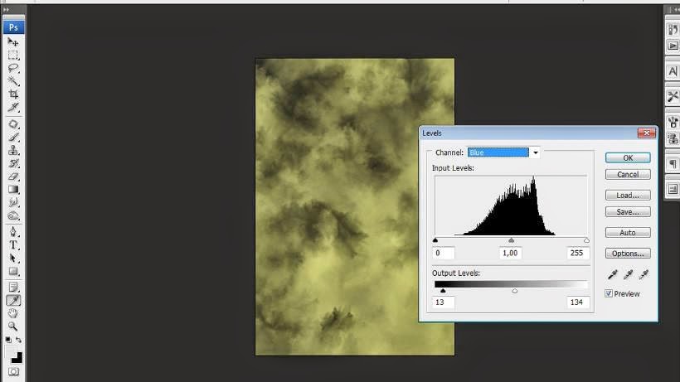680x382 pixels.
Task: Select the Move tool
Action: click(x=13, y=42)
